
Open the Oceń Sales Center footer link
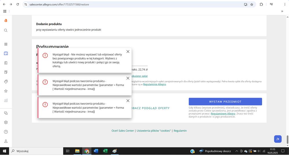click(122, 131)
